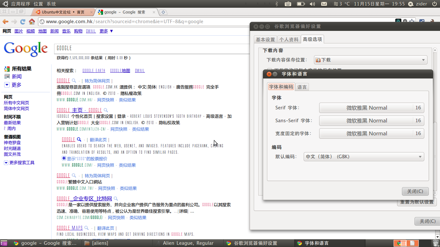440x247 pixels.
Task: Choose the 宽度固定的字体 font button
Action: click(x=371, y=133)
